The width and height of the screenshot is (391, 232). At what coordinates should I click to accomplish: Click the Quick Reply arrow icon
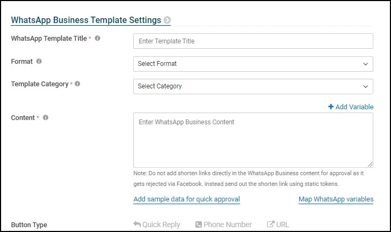137,224
